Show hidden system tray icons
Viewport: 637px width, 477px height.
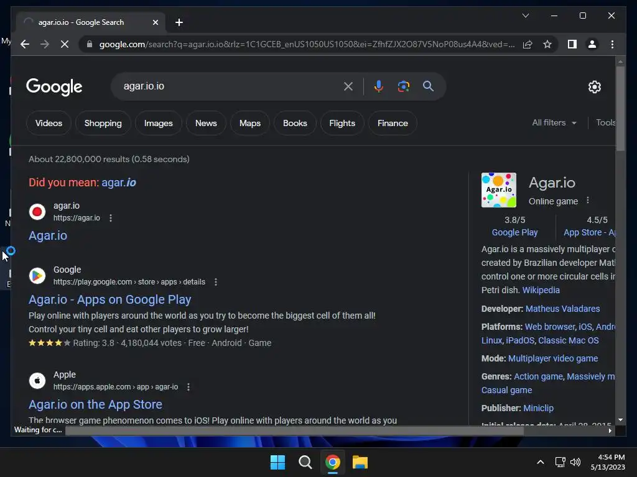click(541, 462)
